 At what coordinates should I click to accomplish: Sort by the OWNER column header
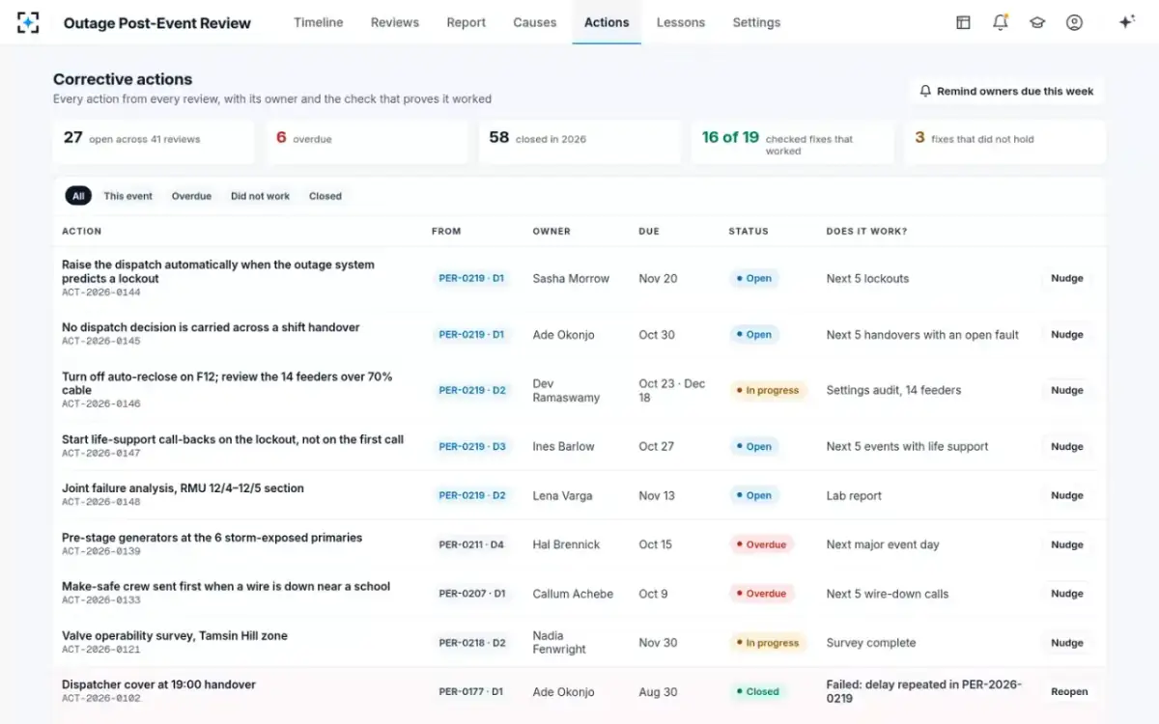pyautogui.click(x=551, y=232)
